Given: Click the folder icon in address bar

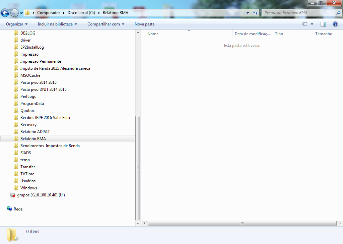Looking at the screenshot, I should point(27,13).
